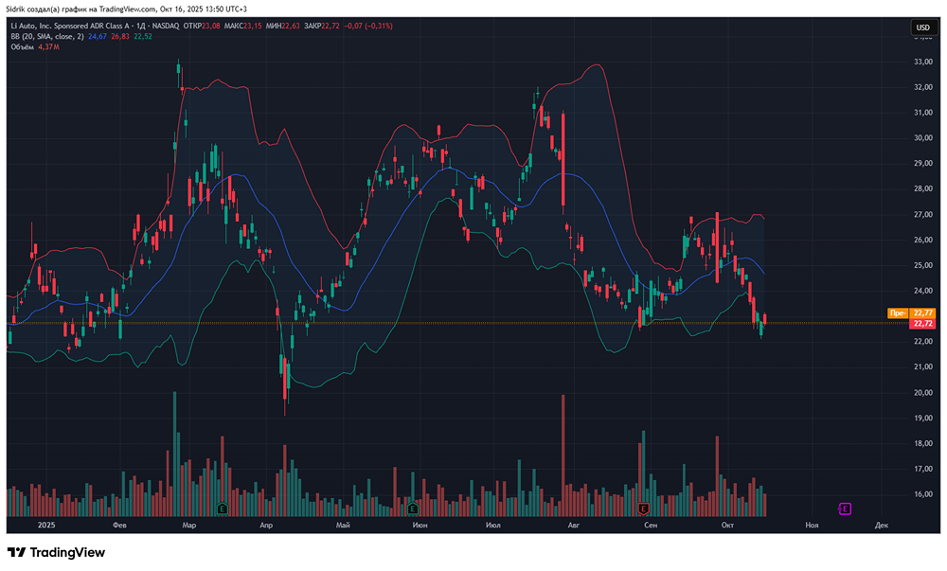Viewport: 947px width, 571px height.
Task: Open the USD currency selector
Action: coord(922,27)
